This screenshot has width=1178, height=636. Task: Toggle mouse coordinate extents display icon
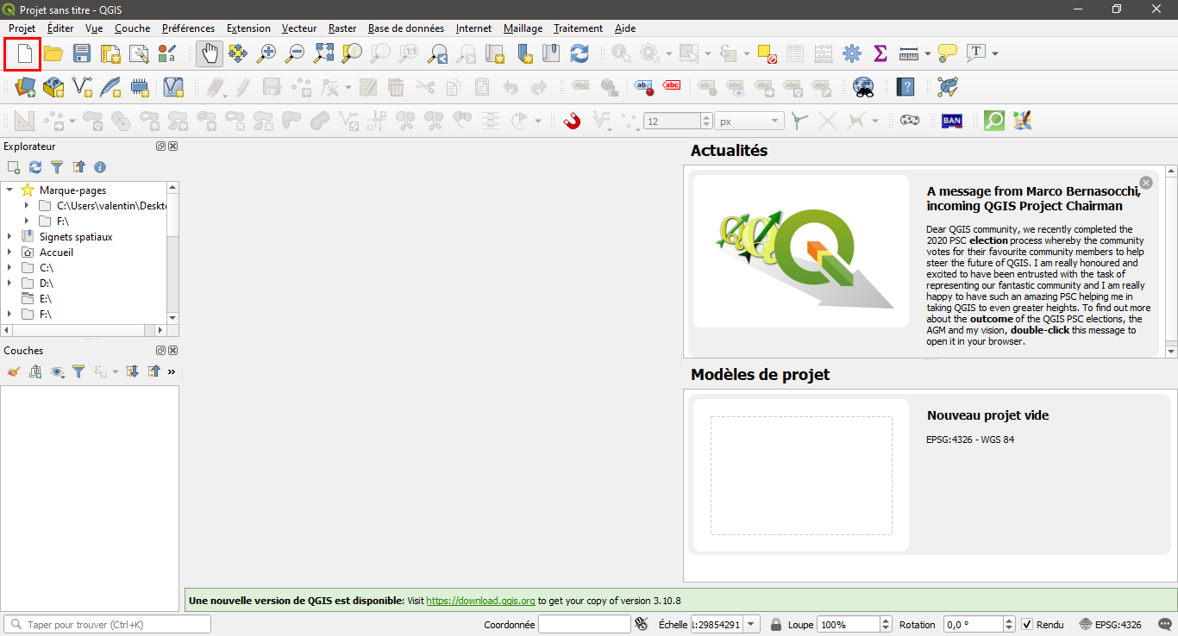641,625
